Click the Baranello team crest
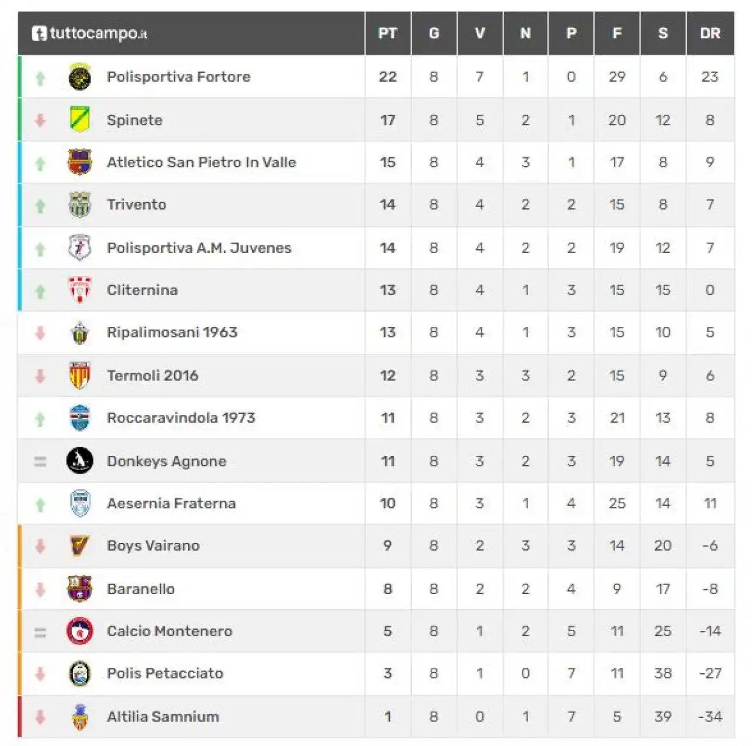 [x=80, y=589]
